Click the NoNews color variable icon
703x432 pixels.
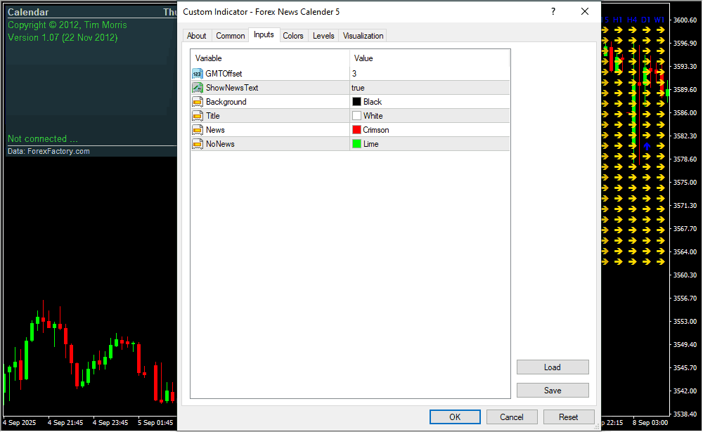(x=198, y=144)
